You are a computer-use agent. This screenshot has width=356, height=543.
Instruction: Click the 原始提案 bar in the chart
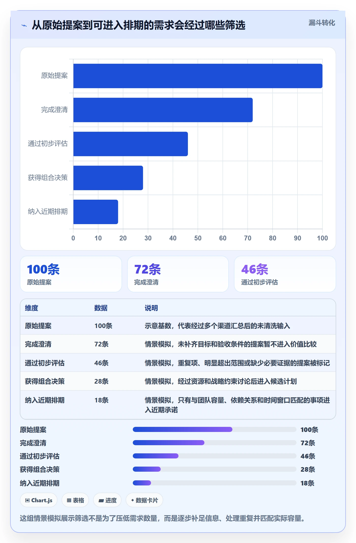click(198, 76)
